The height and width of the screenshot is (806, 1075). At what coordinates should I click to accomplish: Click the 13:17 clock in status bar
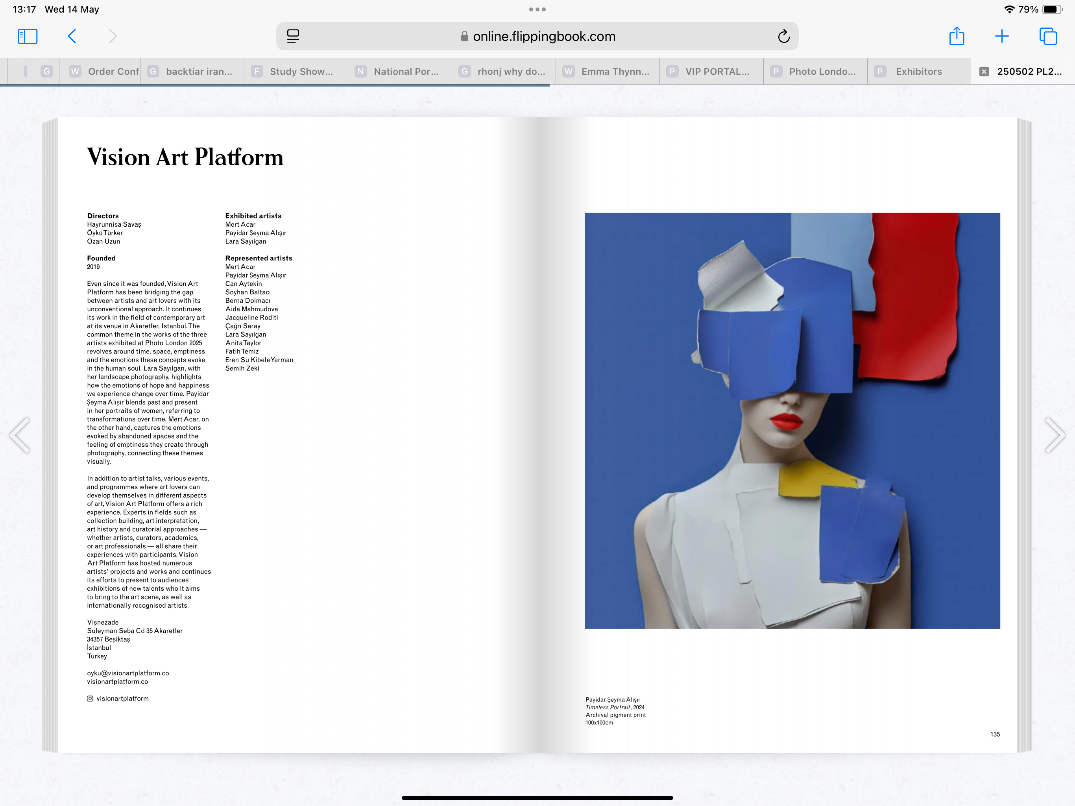[24, 9]
